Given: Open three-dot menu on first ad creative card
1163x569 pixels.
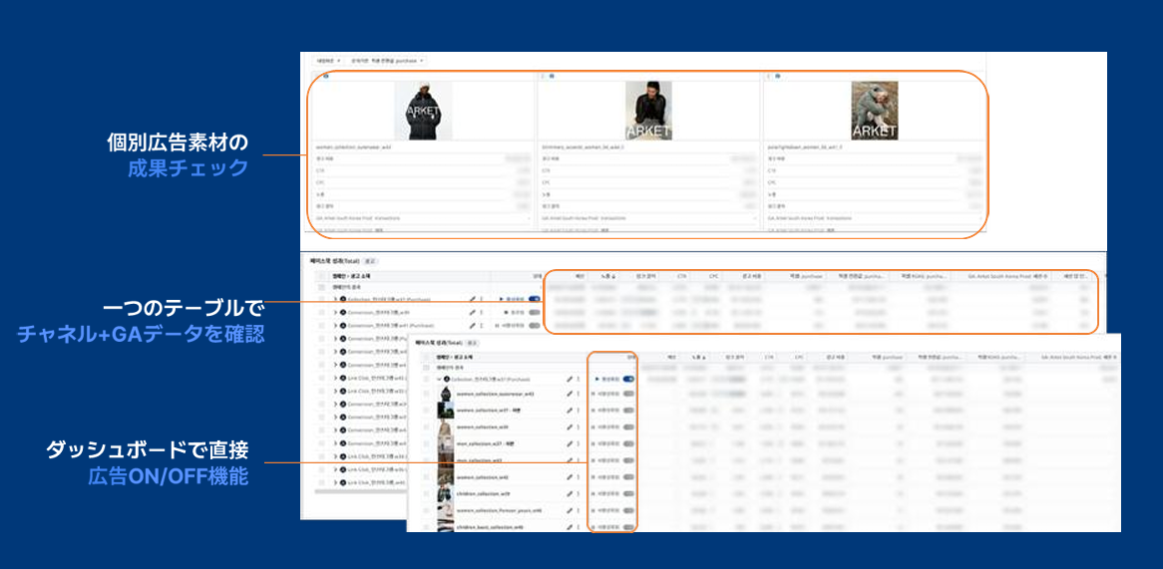Looking at the screenshot, I should [316, 76].
